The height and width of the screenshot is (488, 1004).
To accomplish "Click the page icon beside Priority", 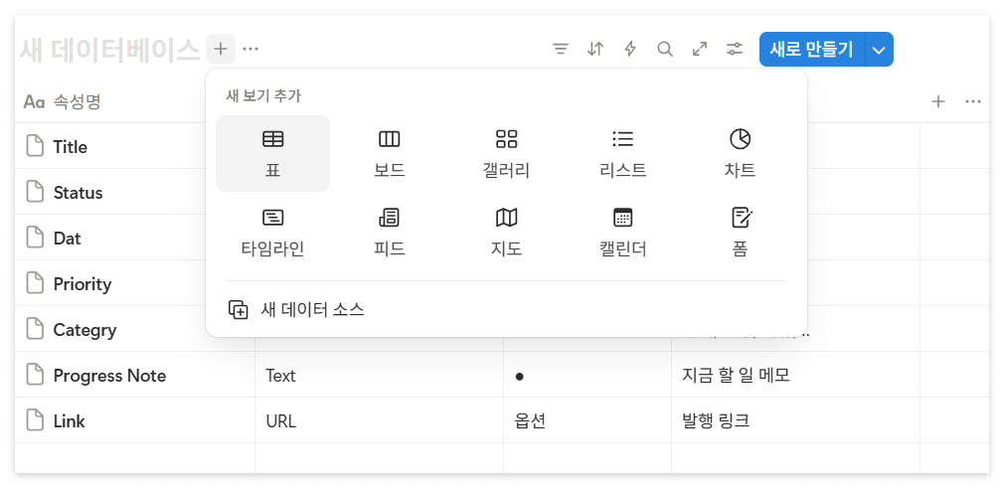I will point(35,283).
